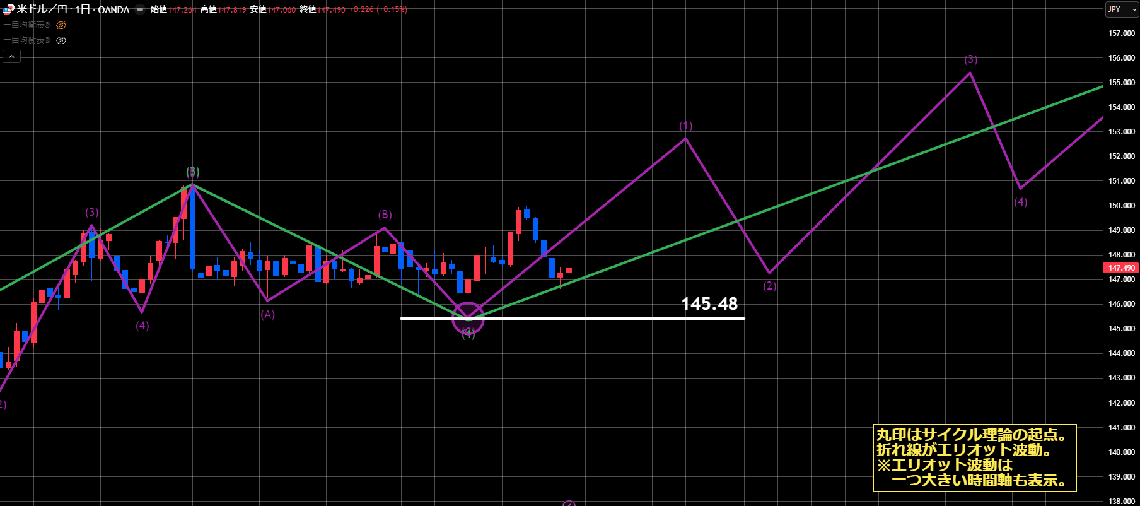Click the gray market status dash icon
Viewport: 1140px width, 506px height.
(x=140, y=9)
